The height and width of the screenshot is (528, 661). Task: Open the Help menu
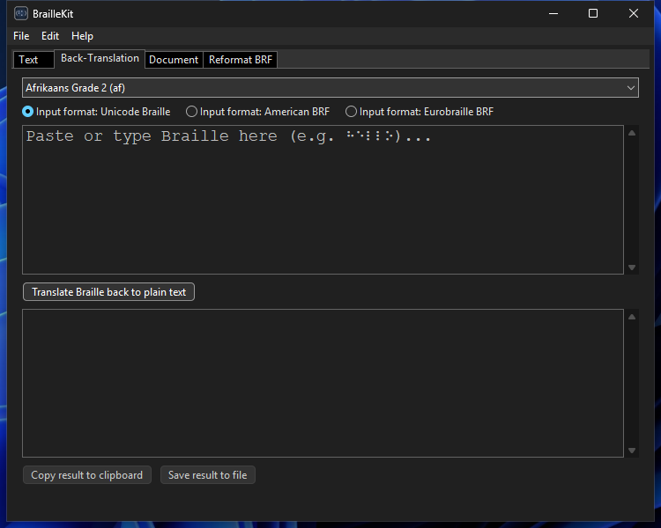(82, 36)
